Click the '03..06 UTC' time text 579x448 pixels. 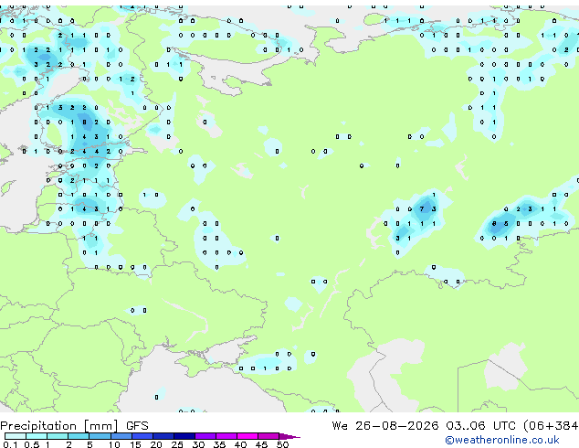tap(480, 426)
